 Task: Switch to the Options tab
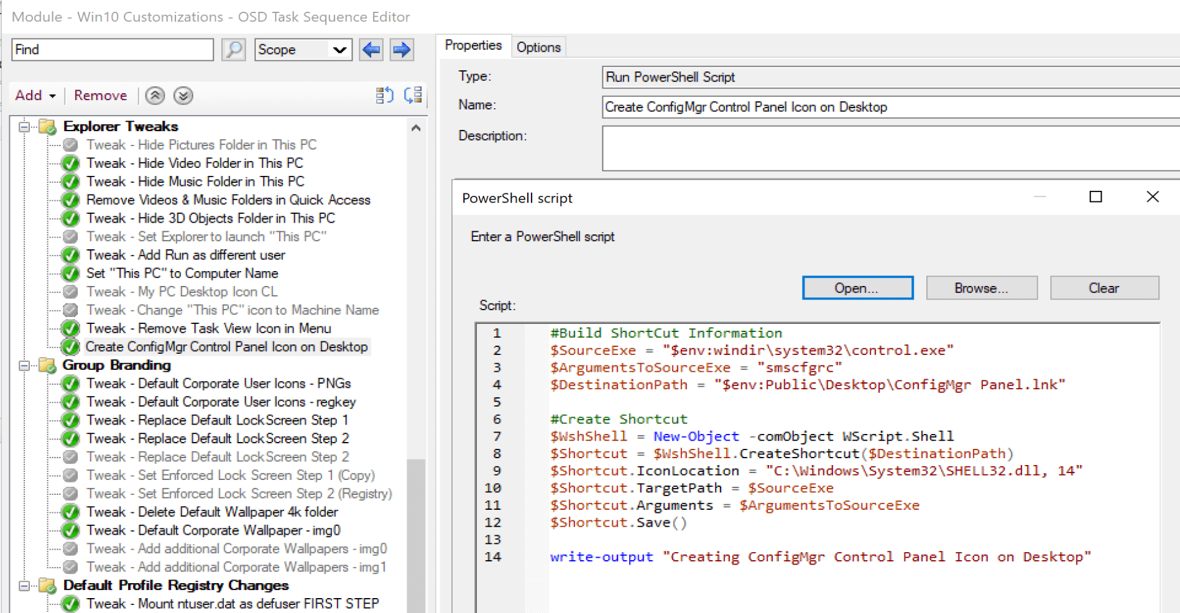coord(538,46)
